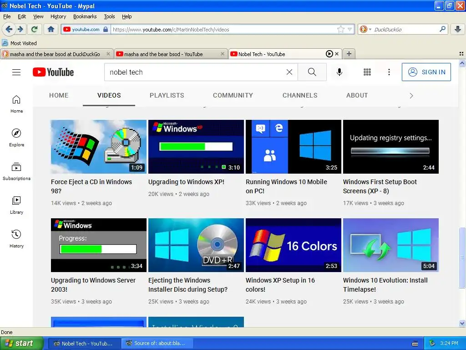Open the Help menu
Viewport: 466px width, 350px height.
pos(127,16)
